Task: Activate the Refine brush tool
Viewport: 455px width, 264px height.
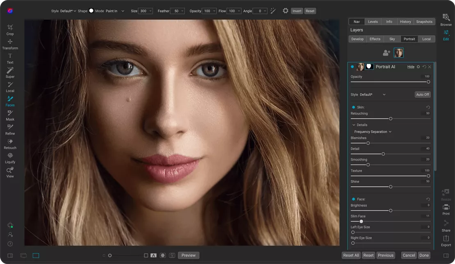Action: [10, 129]
